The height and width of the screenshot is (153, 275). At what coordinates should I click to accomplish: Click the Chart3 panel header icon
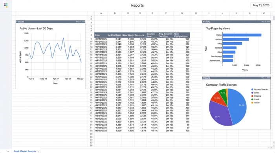[x=203, y=78]
